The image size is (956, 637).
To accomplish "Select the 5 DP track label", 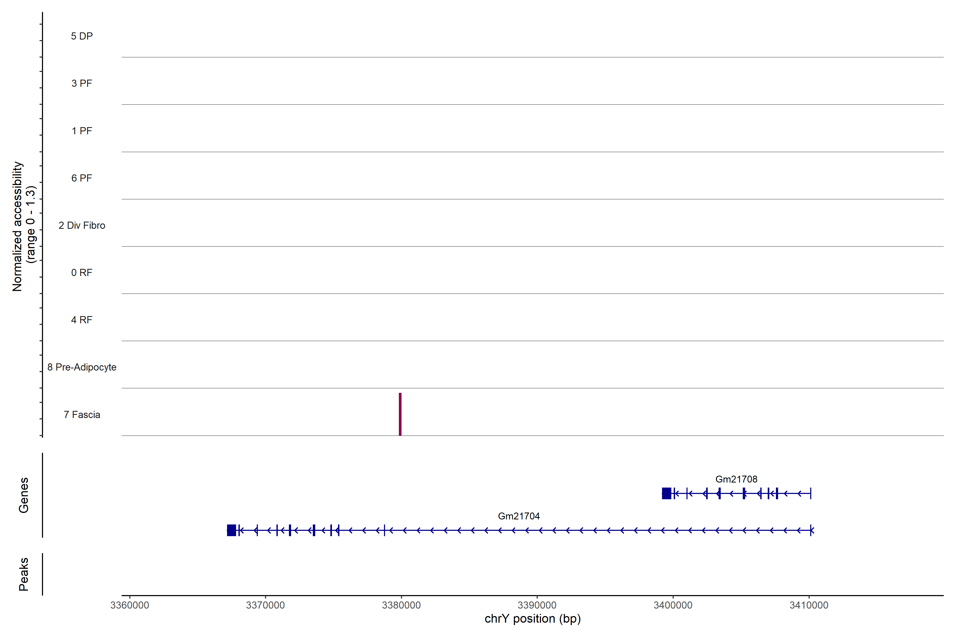I will [x=82, y=36].
